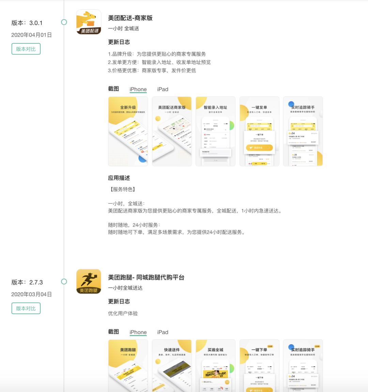The image size is (368, 392).
Task: Click the 美团跑腿 running man app icon
Action: tap(89, 281)
